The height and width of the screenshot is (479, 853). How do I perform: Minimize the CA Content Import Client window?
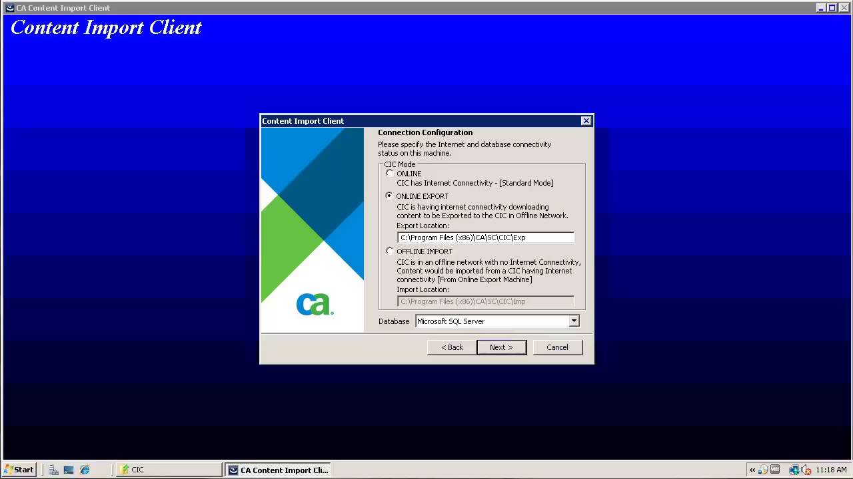[821, 8]
